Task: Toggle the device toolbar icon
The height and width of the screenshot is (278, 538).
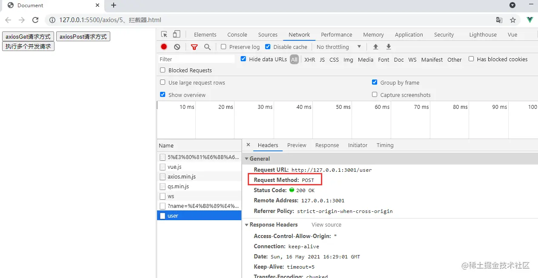Action: point(177,34)
